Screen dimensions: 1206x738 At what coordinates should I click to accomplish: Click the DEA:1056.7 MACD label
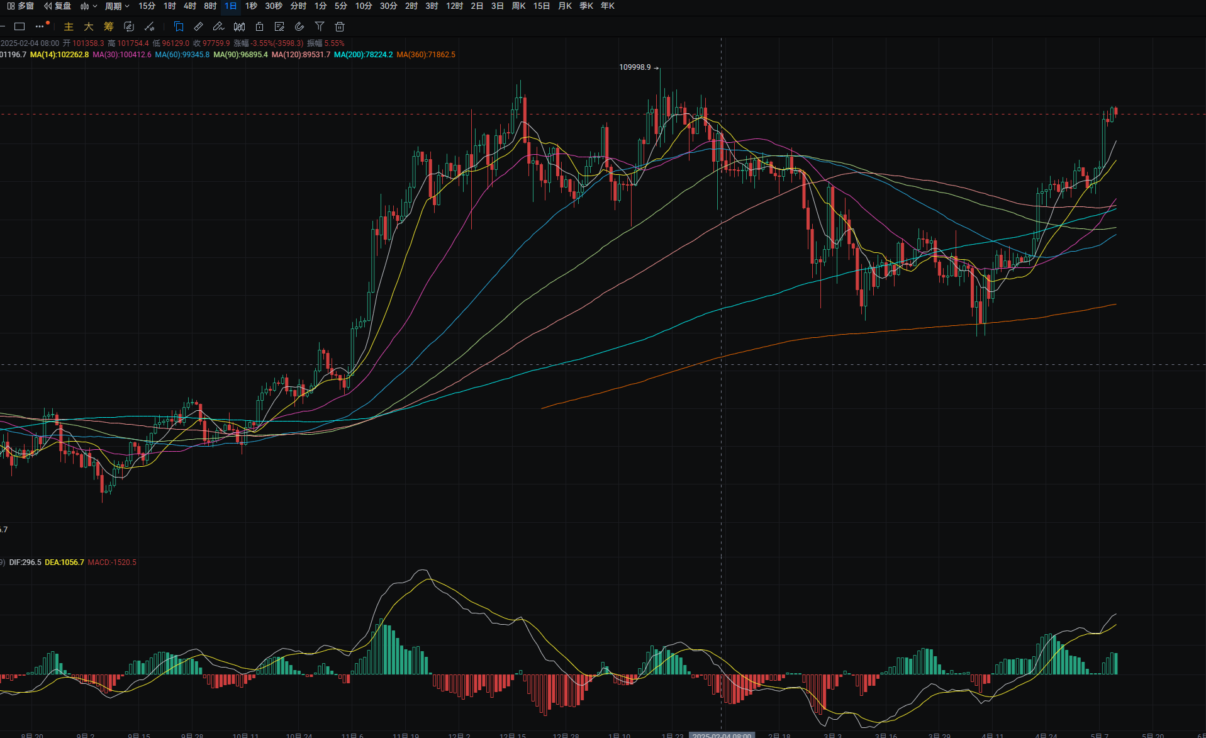(64, 562)
